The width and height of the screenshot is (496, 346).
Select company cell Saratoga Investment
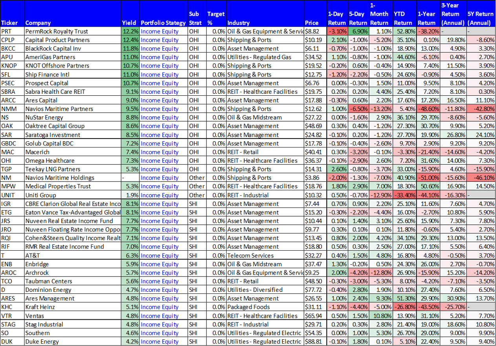coord(73,135)
